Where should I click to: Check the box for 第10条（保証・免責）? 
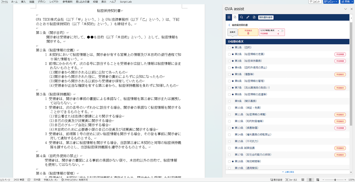(x=229, y=108)
